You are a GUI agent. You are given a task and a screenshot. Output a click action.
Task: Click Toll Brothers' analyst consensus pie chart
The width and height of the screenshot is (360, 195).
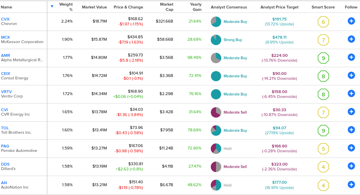coord(216,131)
